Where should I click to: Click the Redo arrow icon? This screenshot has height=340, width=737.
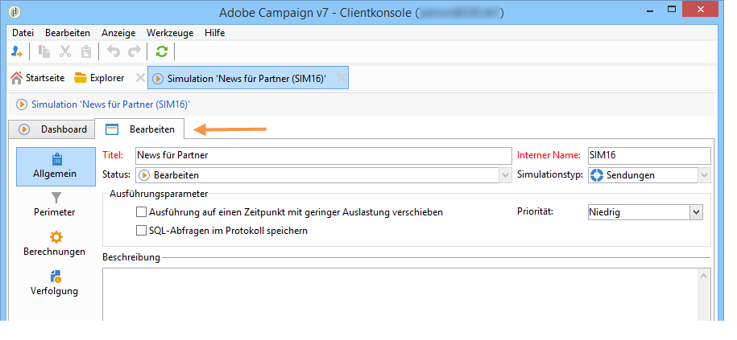(x=135, y=51)
